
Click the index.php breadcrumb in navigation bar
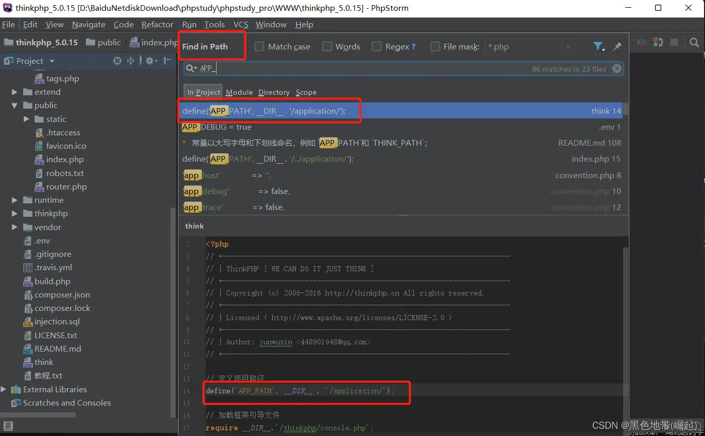[154, 42]
